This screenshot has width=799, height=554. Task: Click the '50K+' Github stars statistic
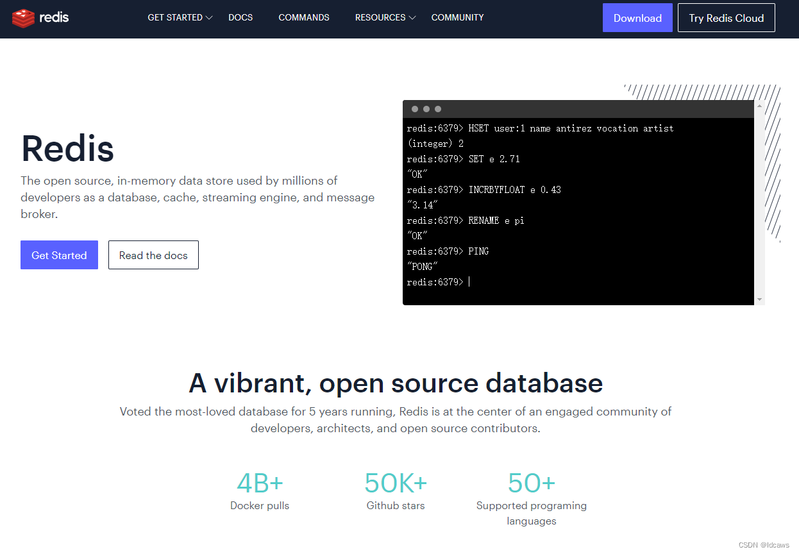tap(396, 482)
